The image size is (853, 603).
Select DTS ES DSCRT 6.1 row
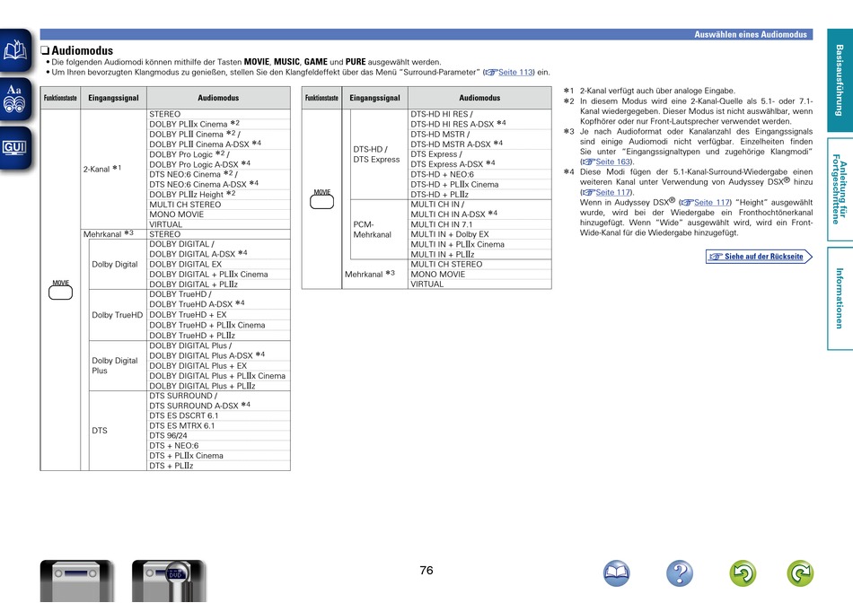(218, 415)
